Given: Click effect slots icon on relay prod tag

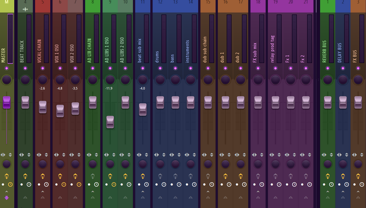Looking at the screenshot, I should pos(276,176).
